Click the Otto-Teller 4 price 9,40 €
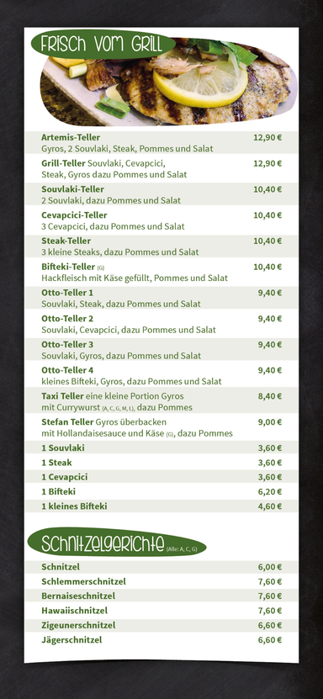The width and height of the screenshot is (323, 699). (269, 370)
